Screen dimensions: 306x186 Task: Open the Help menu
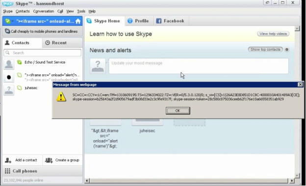pos(92,11)
